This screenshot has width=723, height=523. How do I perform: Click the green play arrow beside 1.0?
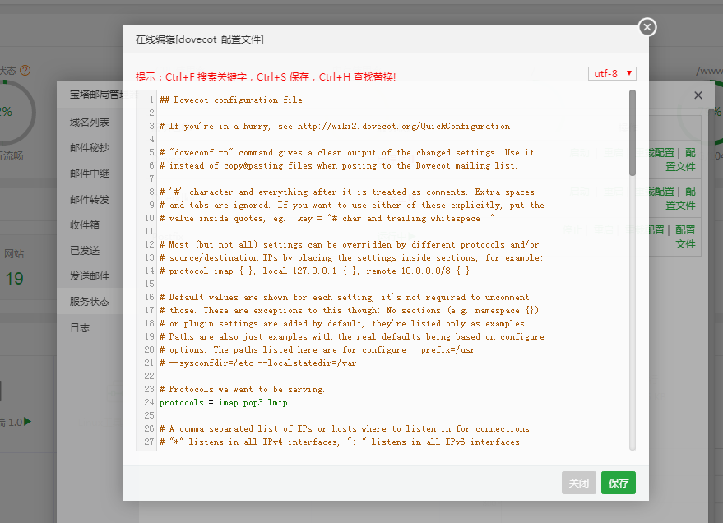tap(27, 421)
